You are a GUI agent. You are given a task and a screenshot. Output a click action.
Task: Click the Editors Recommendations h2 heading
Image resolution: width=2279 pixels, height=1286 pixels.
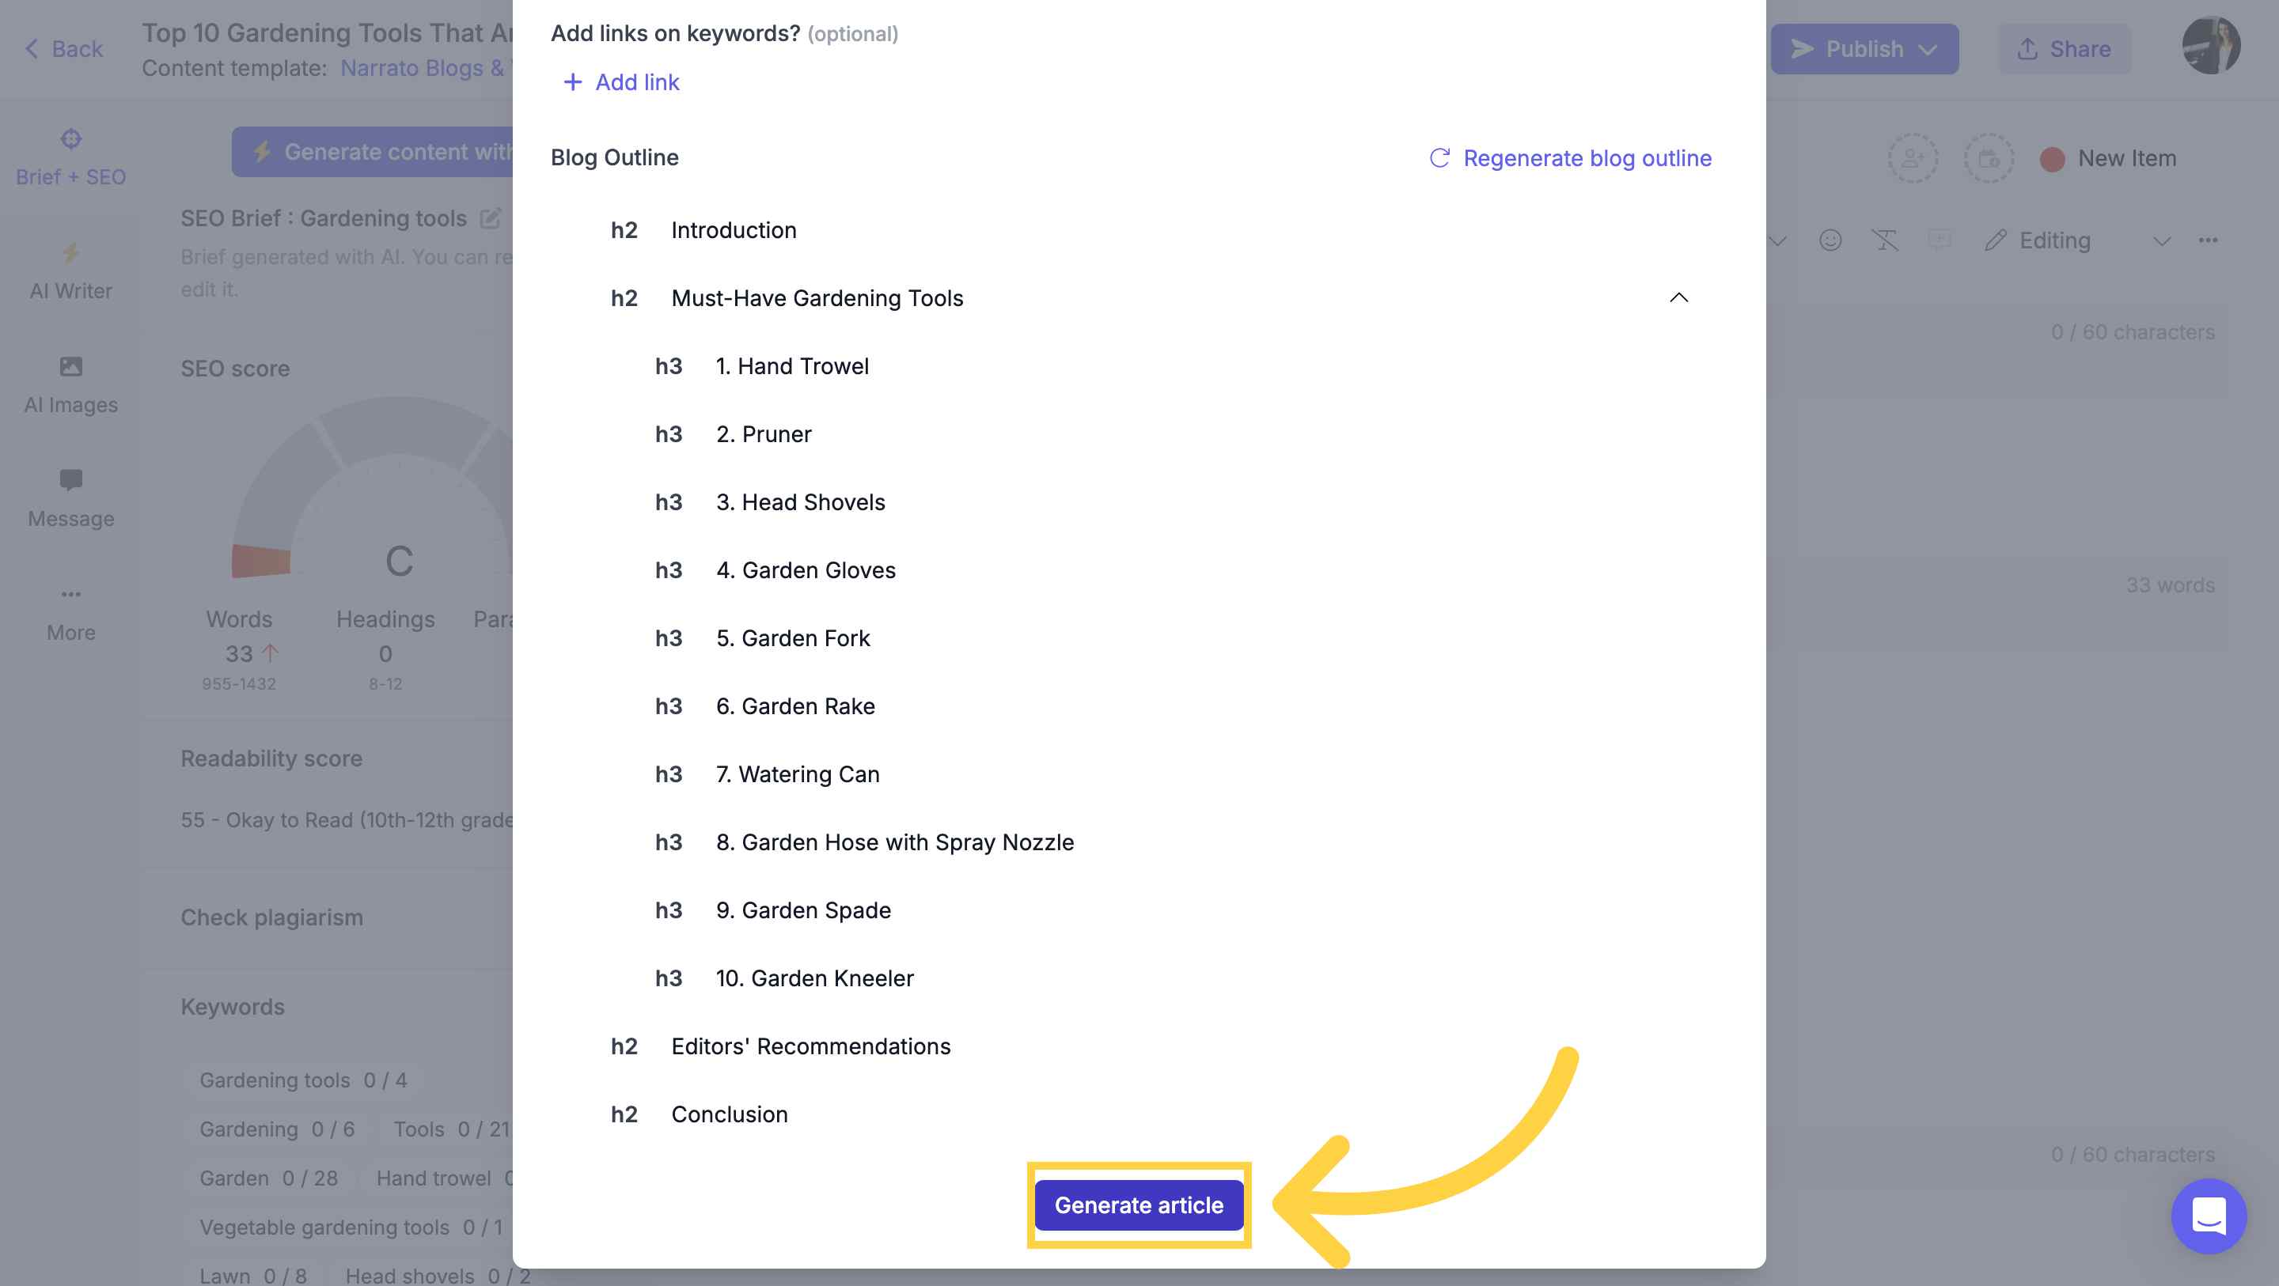pos(811,1046)
